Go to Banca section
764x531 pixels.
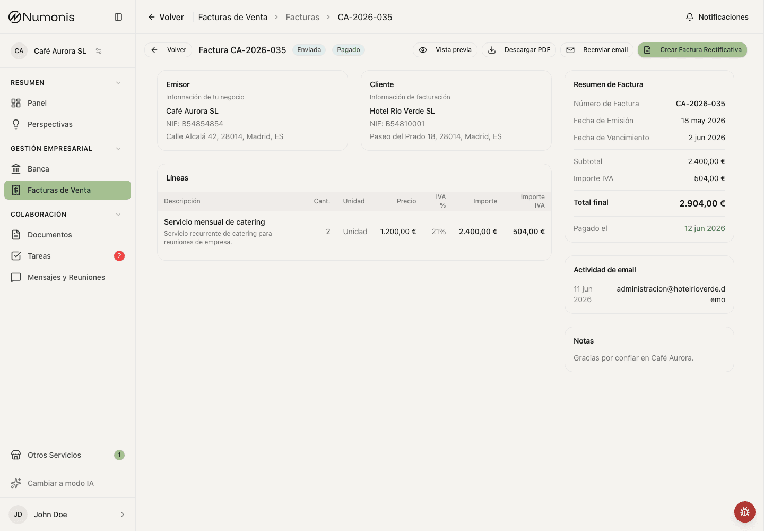pos(67,169)
